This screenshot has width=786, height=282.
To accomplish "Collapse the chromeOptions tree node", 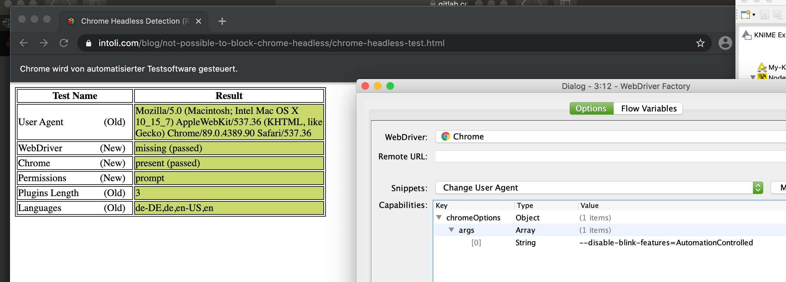I will click(439, 218).
